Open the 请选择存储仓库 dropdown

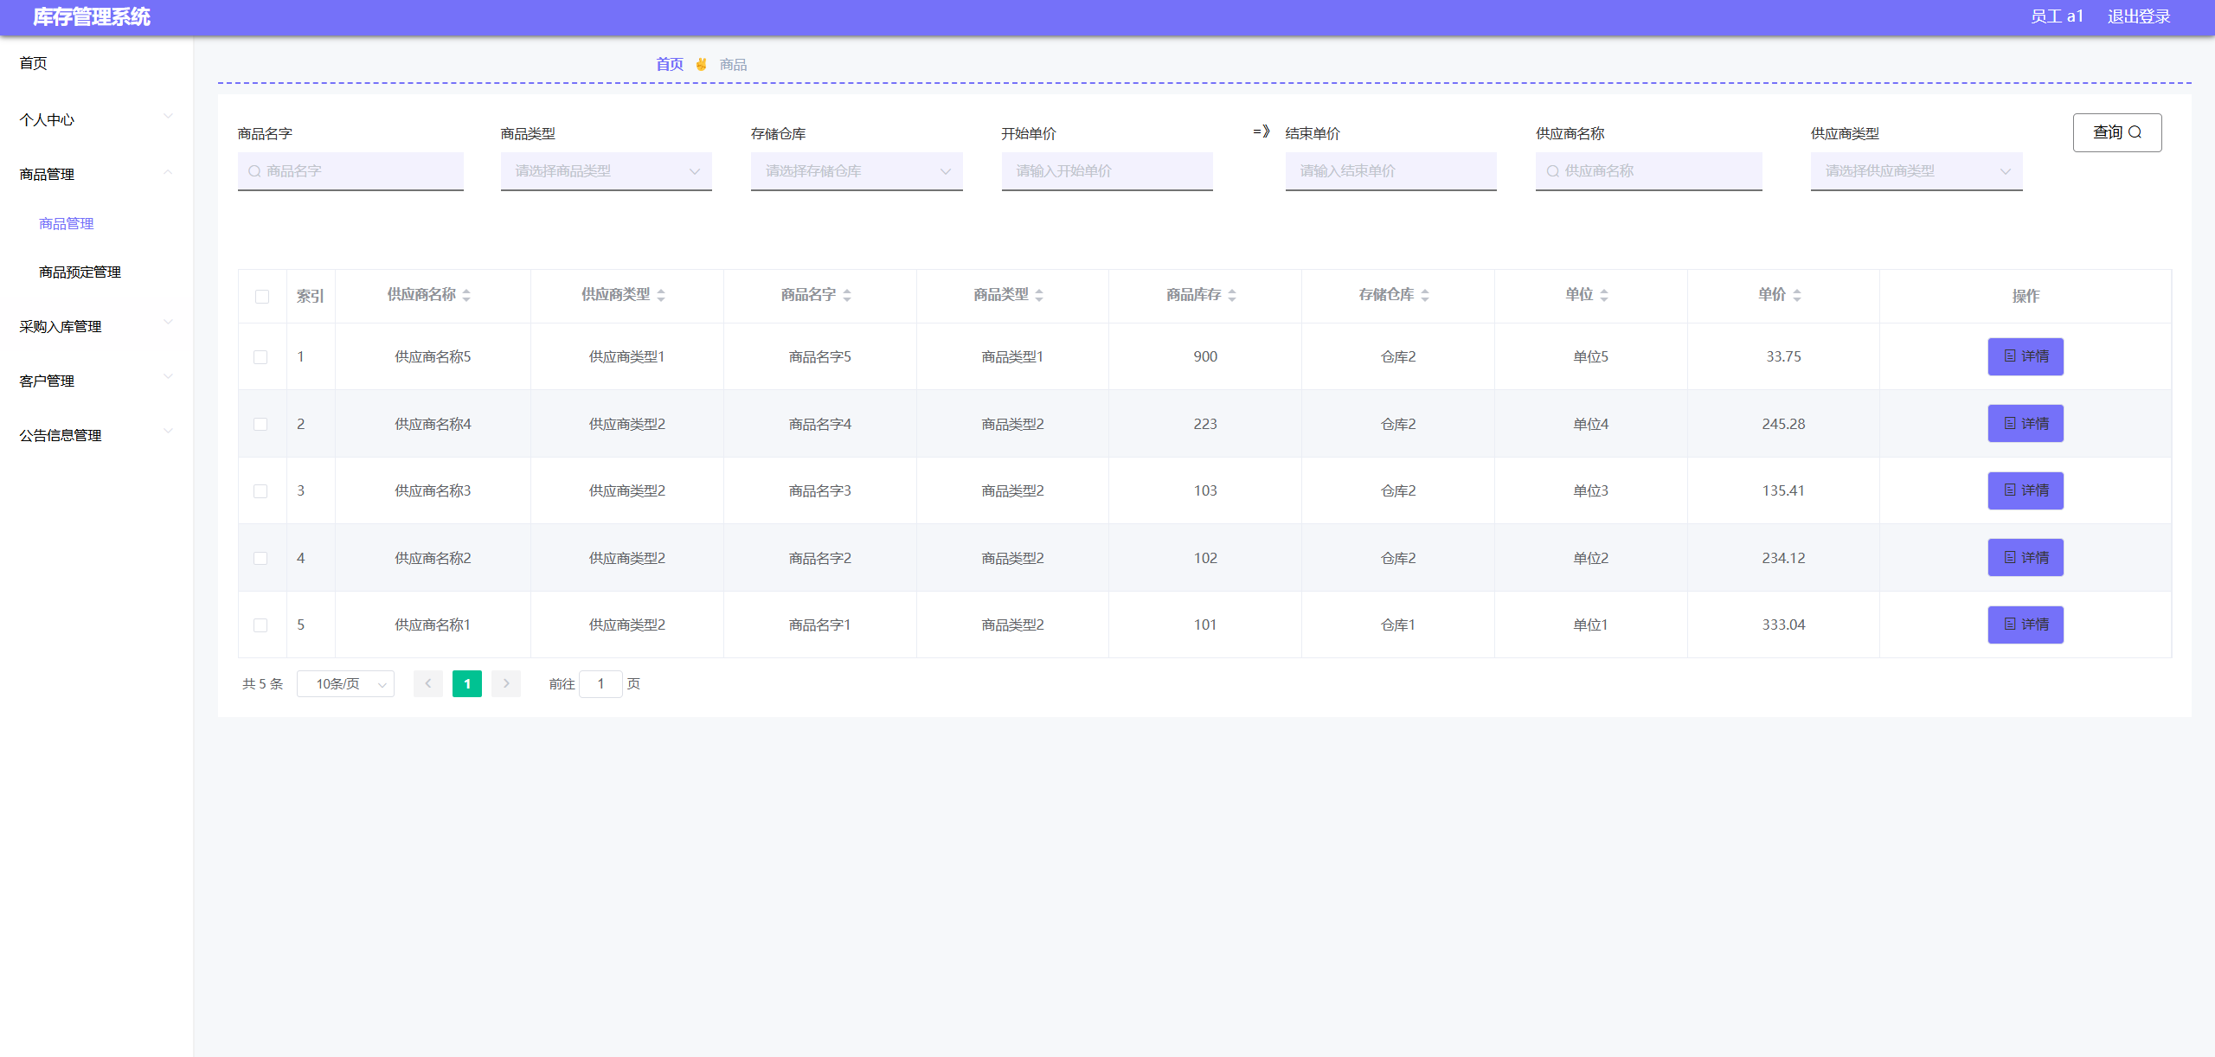(x=856, y=171)
